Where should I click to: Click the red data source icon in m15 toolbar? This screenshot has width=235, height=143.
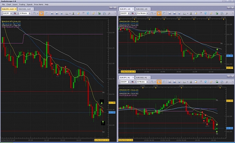point(15,14)
